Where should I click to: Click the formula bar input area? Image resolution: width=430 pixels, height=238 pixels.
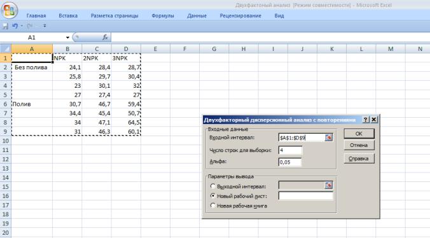tap(270, 38)
